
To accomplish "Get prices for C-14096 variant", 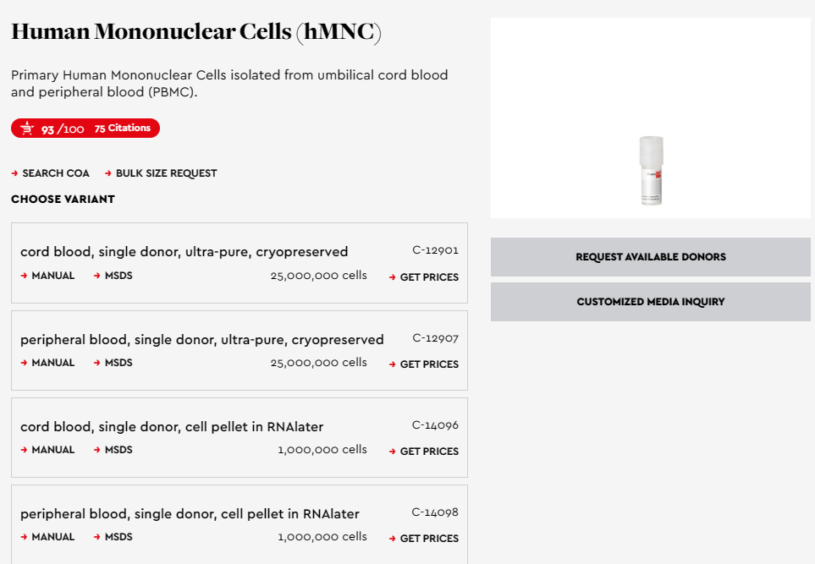I will [424, 452].
